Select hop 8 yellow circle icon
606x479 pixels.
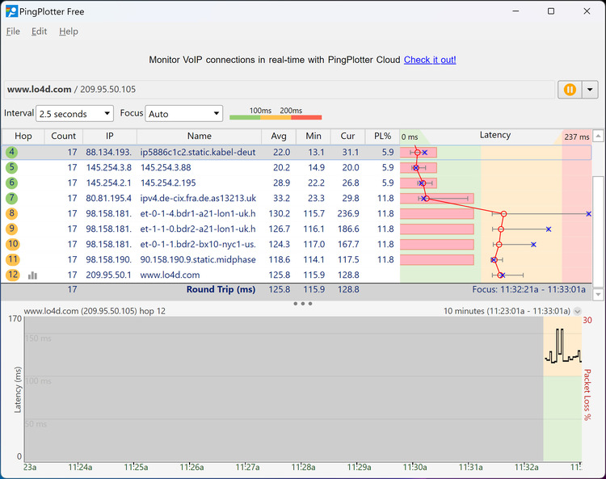pyautogui.click(x=11, y=213)
